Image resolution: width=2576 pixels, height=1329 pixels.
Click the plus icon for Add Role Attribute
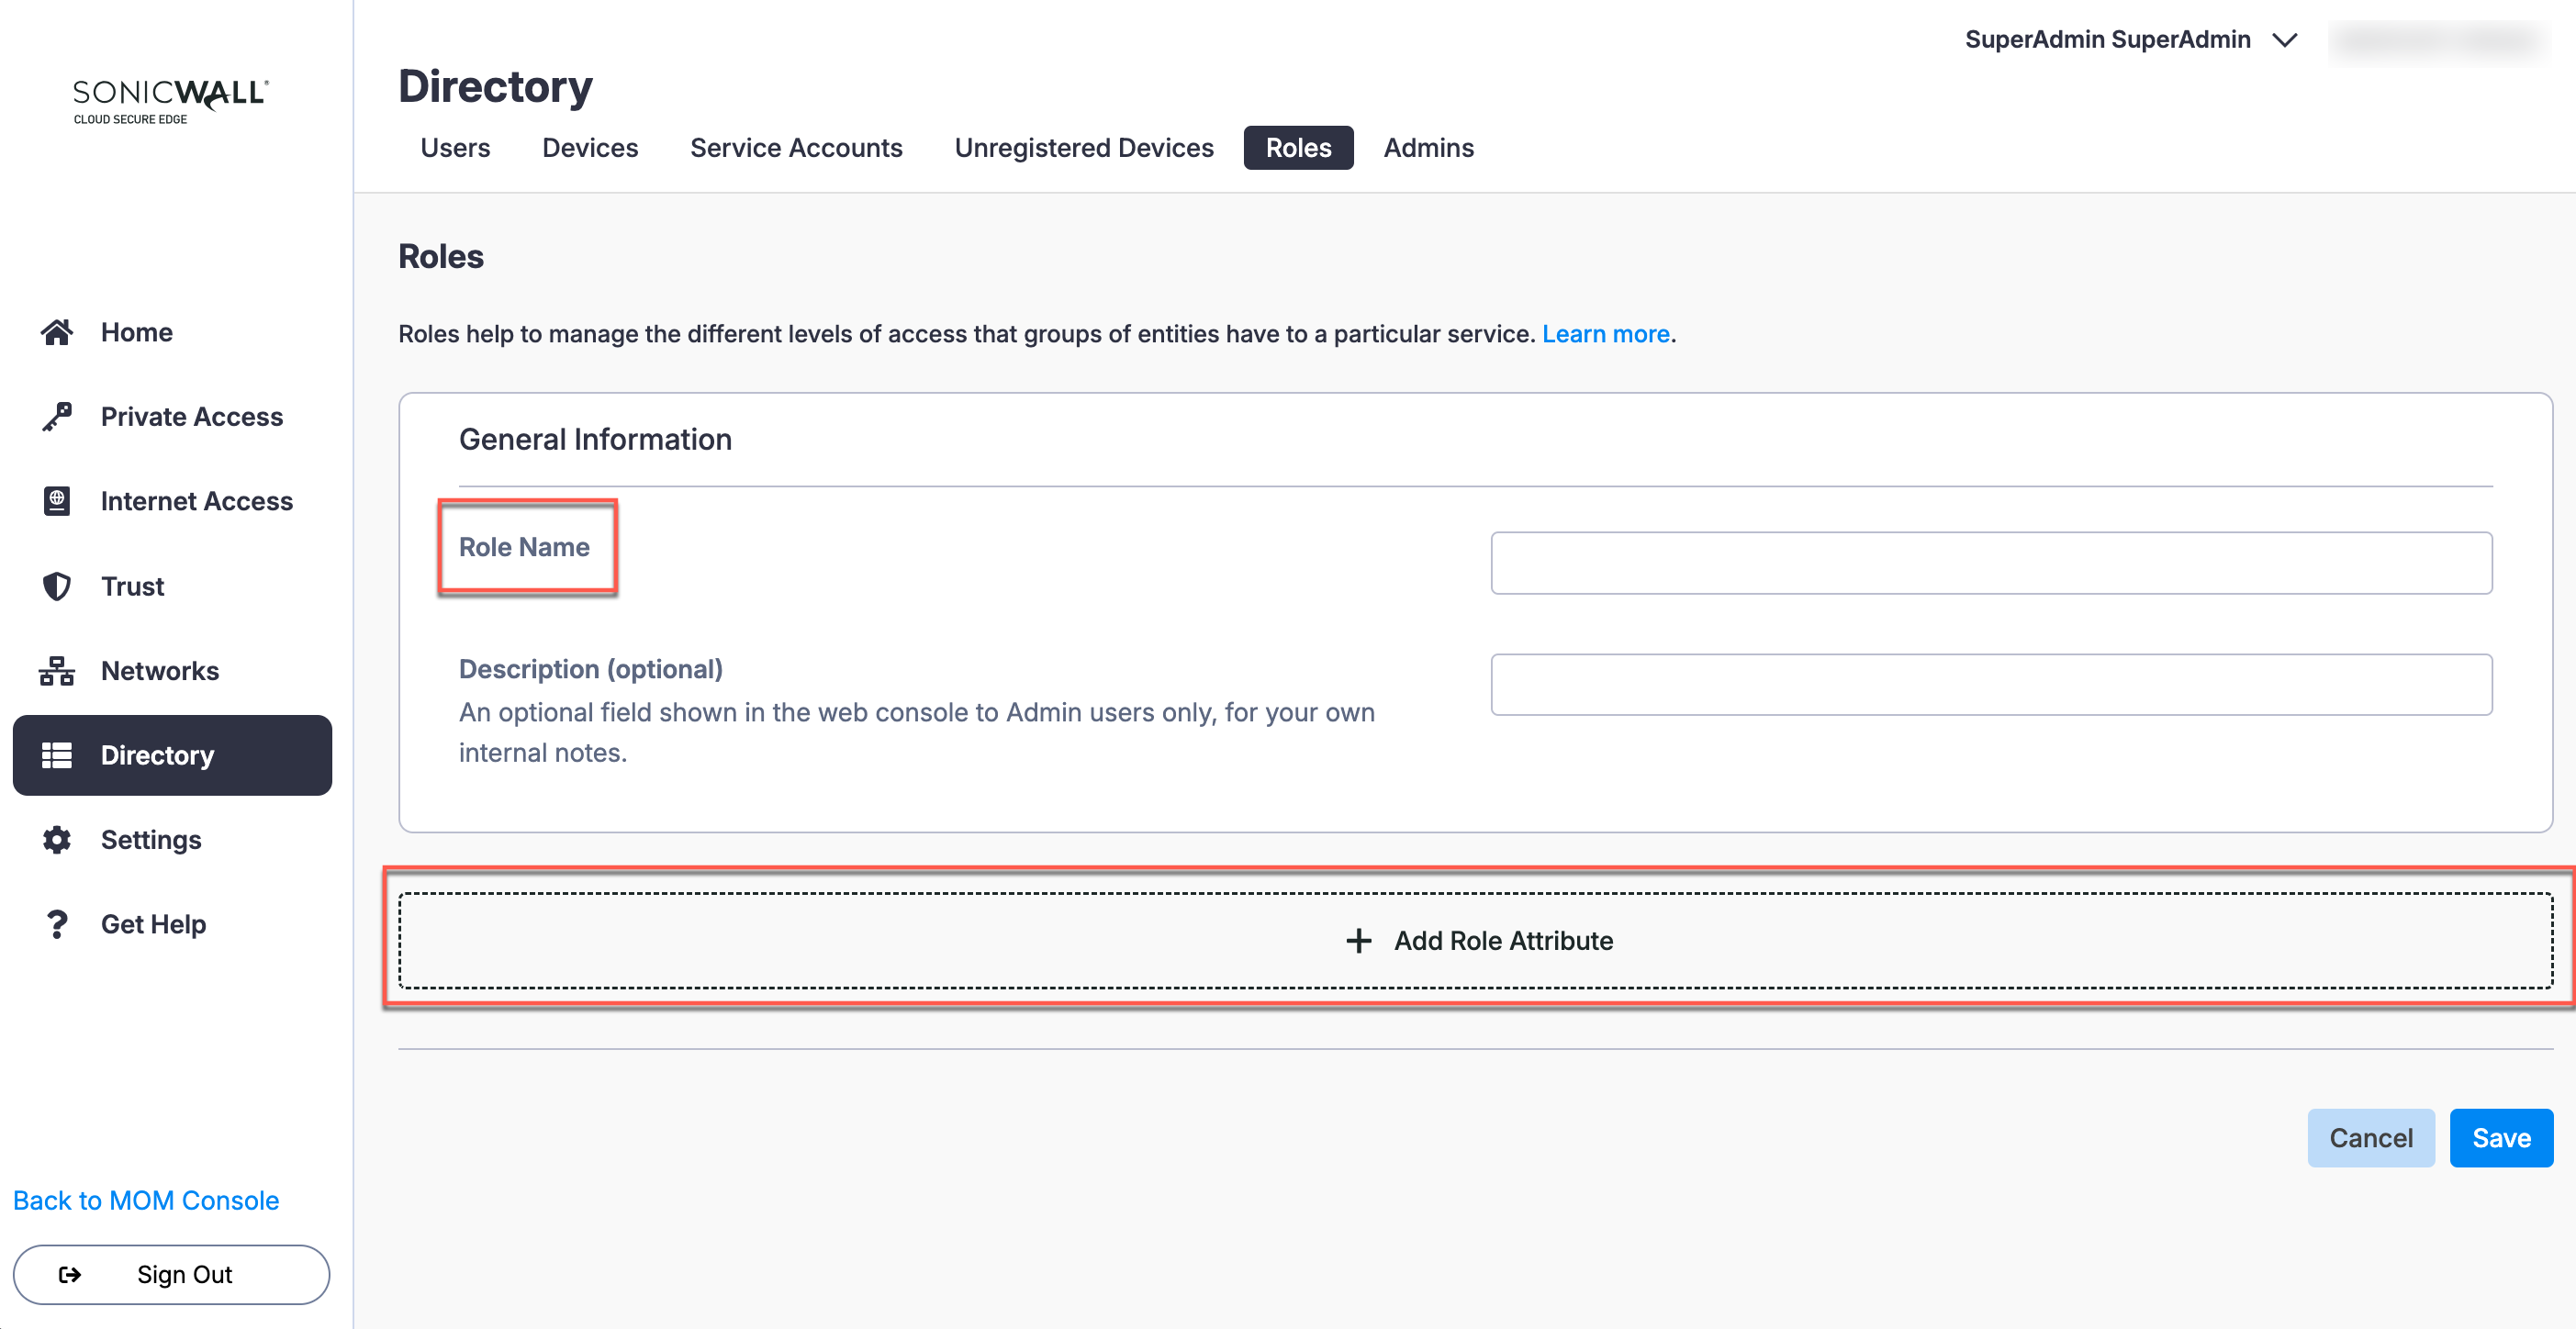[1358, 941]
